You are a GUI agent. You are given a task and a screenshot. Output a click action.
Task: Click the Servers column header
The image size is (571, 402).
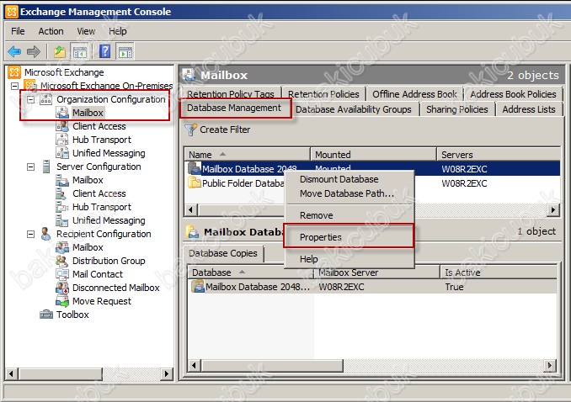(x=499, y=155)
